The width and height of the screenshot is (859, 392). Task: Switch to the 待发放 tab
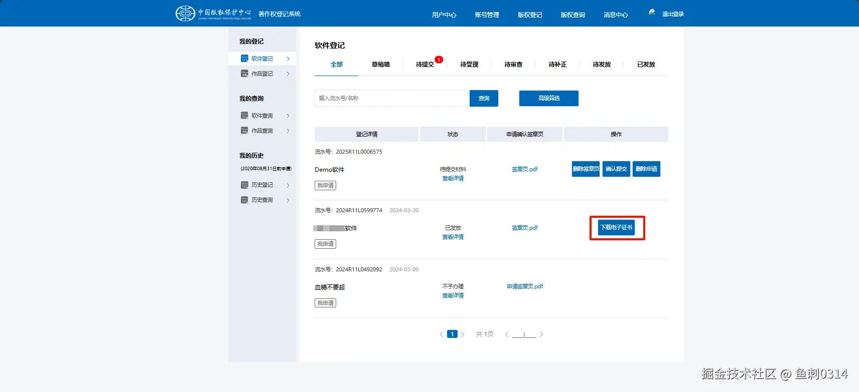click(x=602, y=64)
